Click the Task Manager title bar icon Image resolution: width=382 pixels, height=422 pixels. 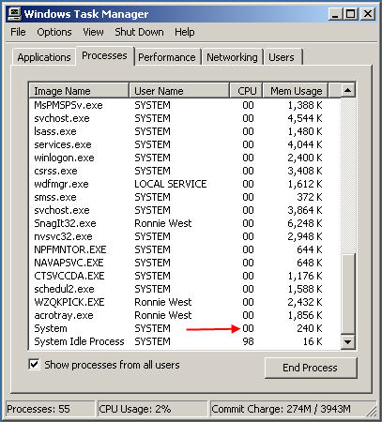[x=14, y=14]
